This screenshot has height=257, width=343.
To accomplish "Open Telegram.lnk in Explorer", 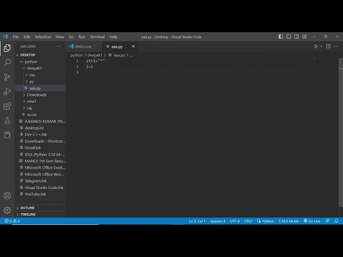I will 40,181.
